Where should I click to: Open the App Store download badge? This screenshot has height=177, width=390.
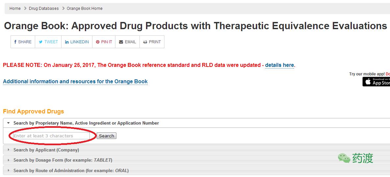[376, 82]
